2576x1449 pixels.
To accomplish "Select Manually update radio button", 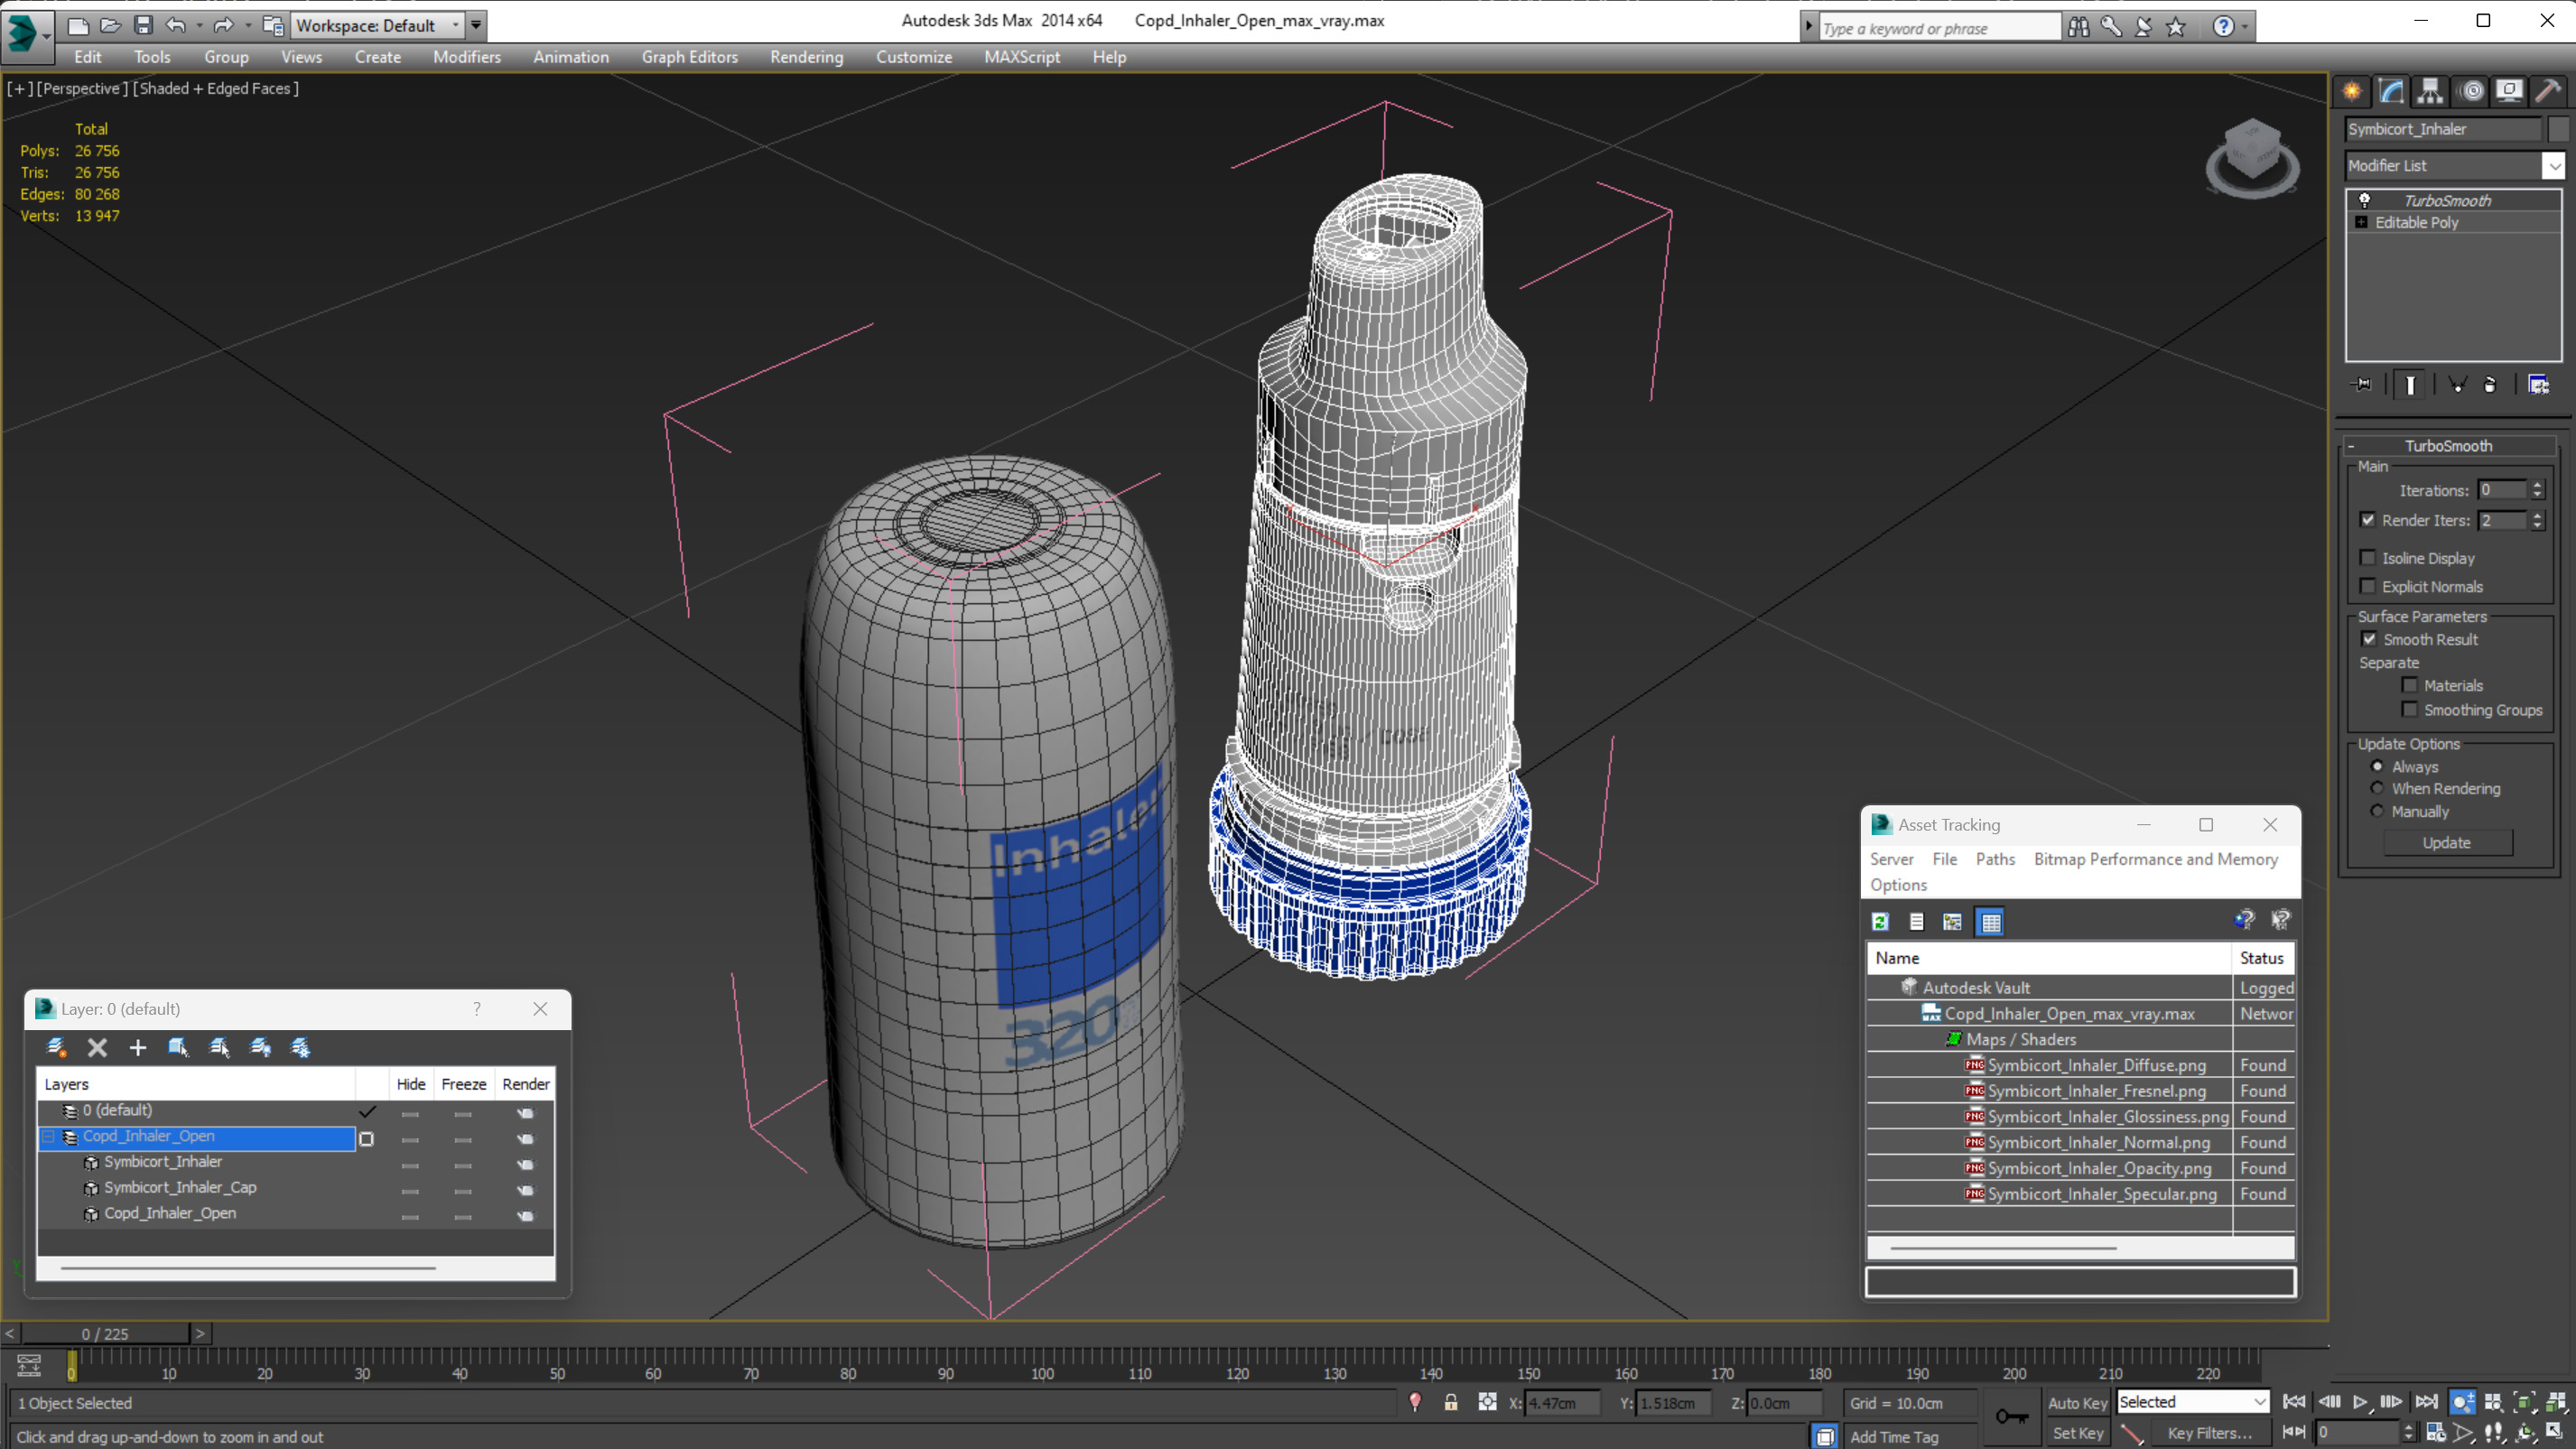I will [x=2377, y=811].
